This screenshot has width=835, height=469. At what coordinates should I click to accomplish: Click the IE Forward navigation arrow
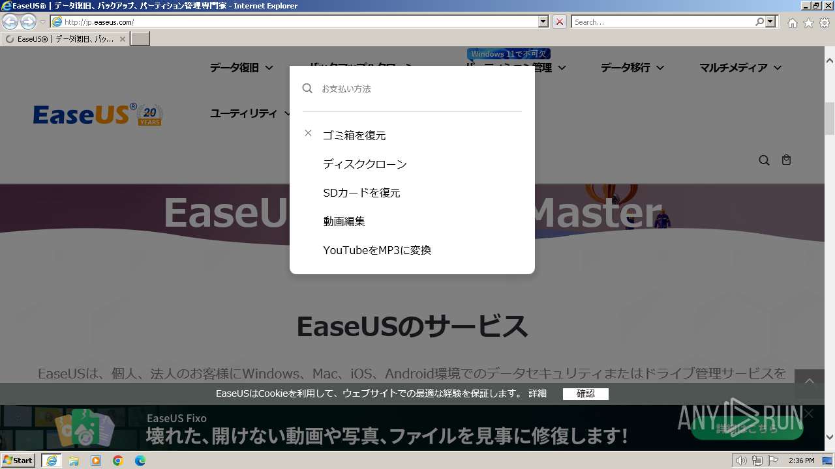tap(28, 22)
